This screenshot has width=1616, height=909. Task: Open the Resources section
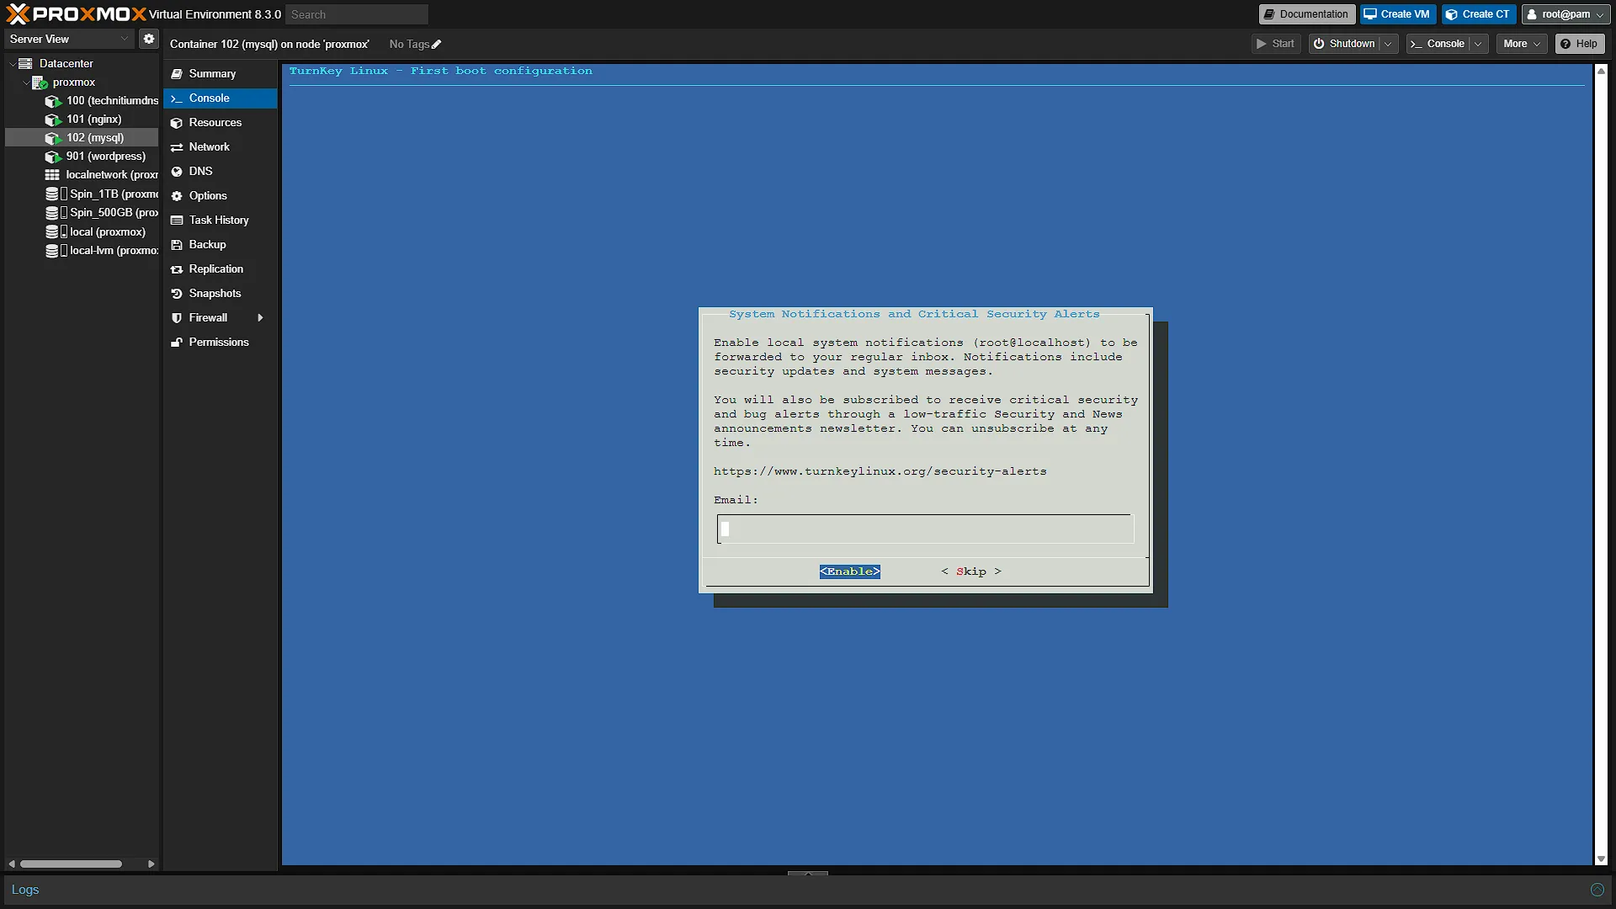221,122
